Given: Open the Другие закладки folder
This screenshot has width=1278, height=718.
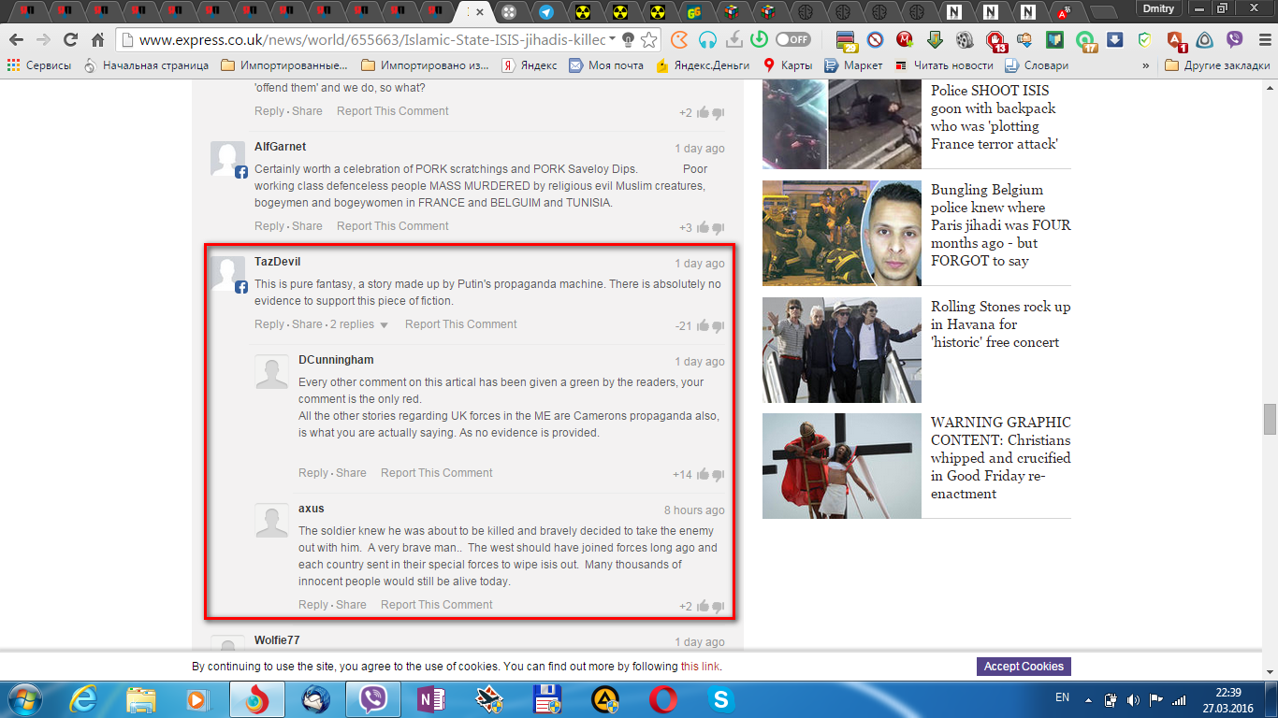Looking at the screenshot, I should click(1217, 65).
